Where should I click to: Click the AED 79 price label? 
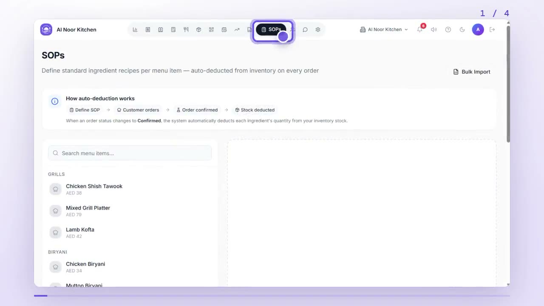pyautogui.click(x=74, y=215)
